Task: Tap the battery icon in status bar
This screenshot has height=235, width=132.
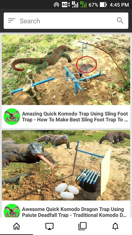Action: [103, 5]
